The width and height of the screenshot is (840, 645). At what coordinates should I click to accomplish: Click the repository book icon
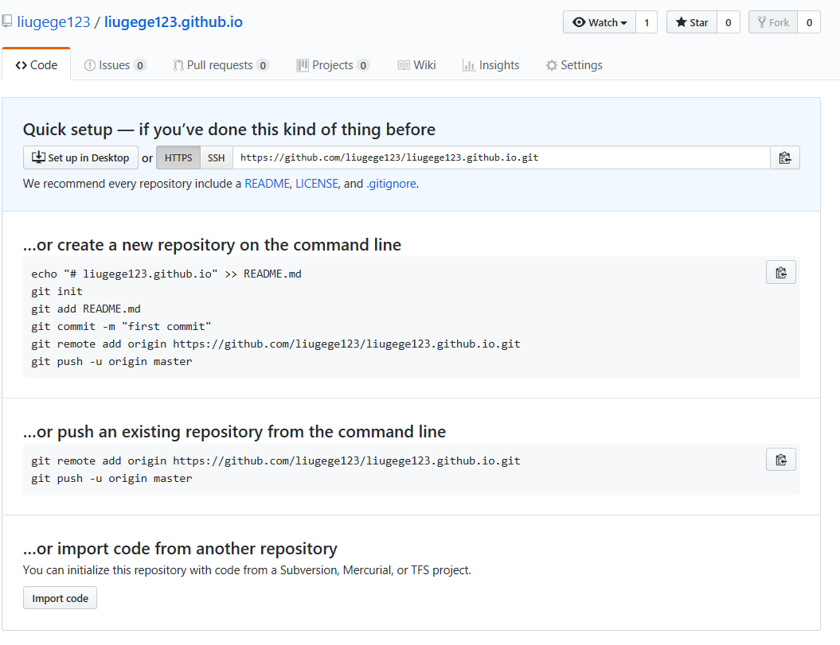tap(8, 21)
